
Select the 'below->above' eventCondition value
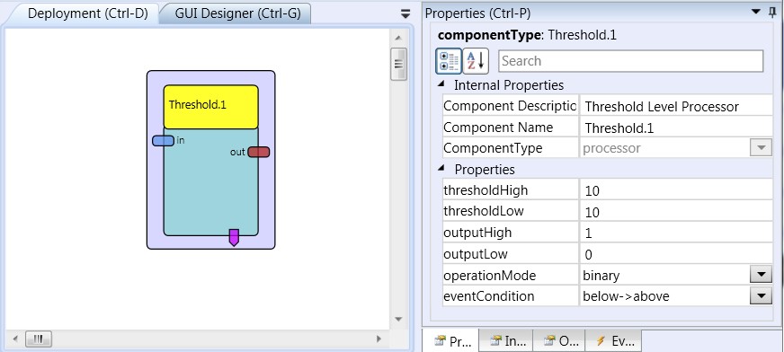tap(626, 296)
